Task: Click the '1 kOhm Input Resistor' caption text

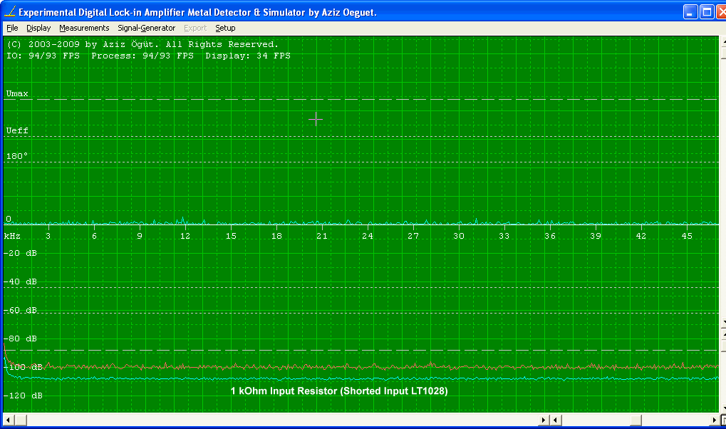Action: 339,391
